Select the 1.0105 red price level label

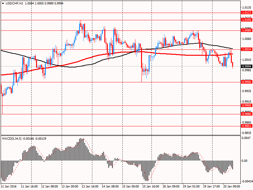[x=246, y=20]
